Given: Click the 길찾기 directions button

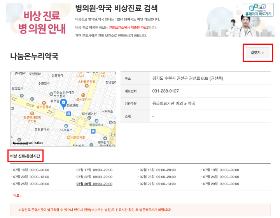Looking at the screenshot, I should pyautogui.click(x=257, y=52).
